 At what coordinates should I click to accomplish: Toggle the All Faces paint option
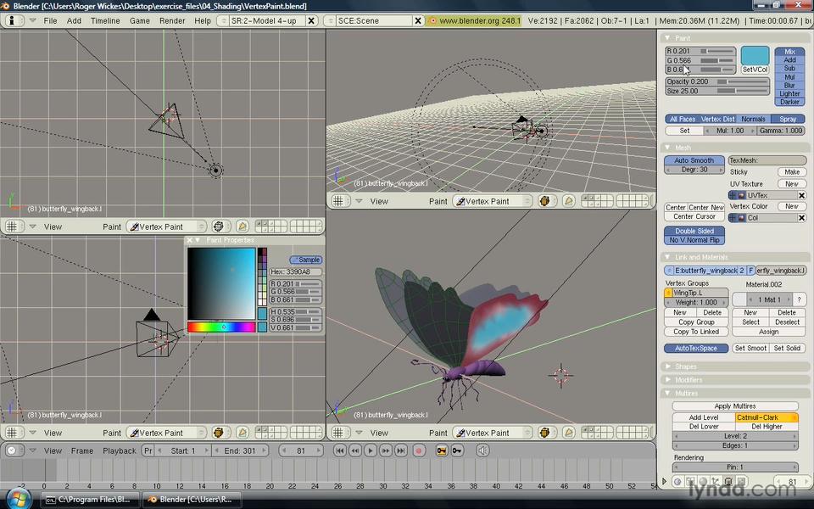click(682, 119)
